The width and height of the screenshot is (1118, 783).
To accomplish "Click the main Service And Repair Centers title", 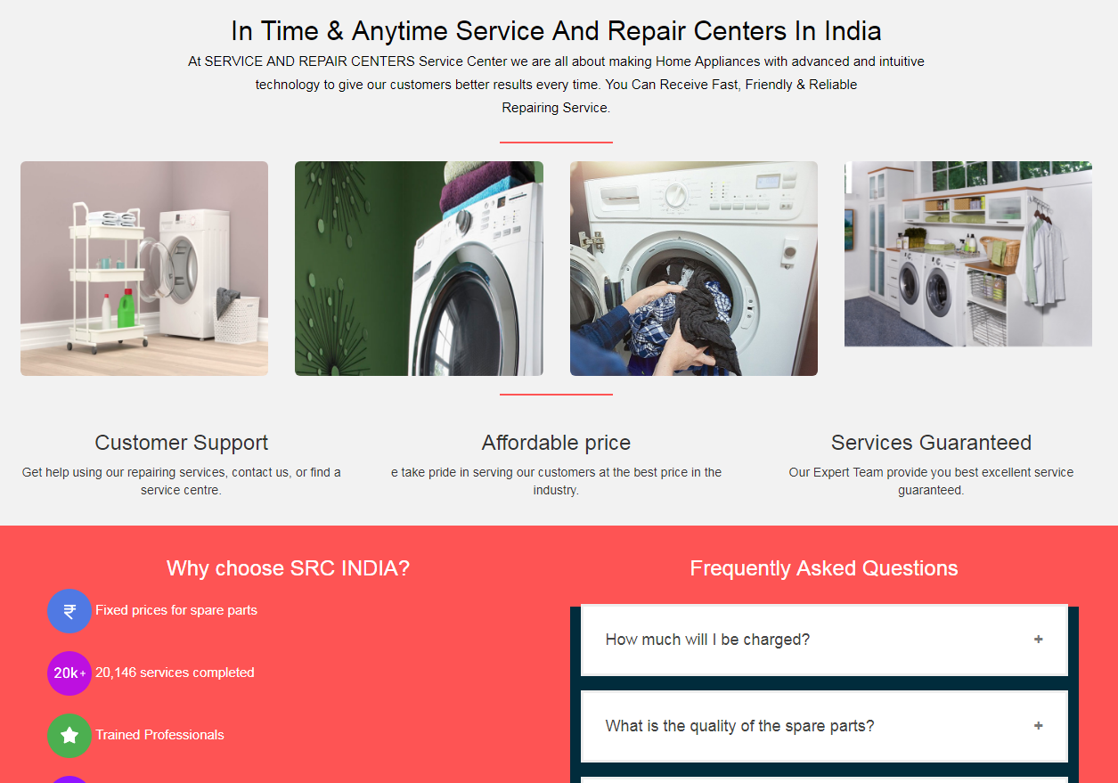I will (x=556, y=31).
